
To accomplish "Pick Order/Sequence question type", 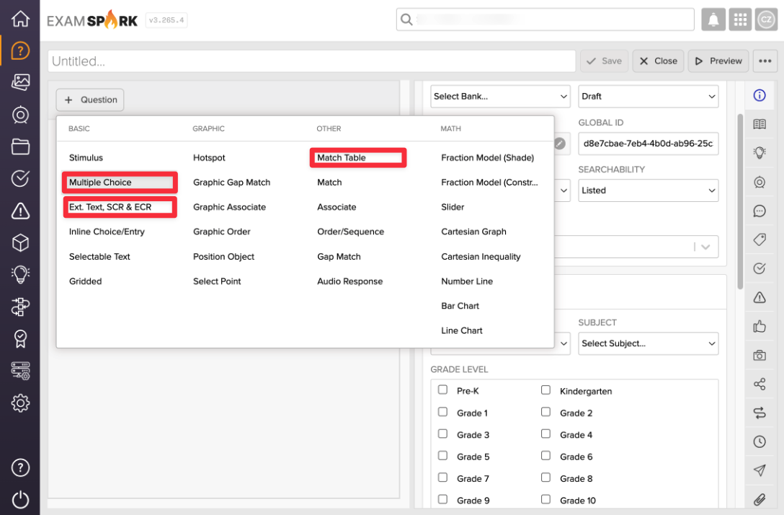I will coord(350,232).
